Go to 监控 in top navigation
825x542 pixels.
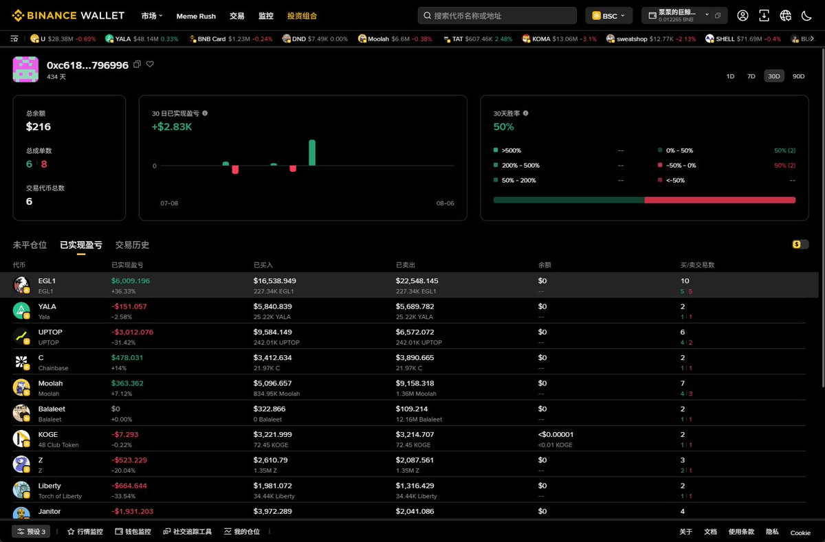(x=265, y=16)
